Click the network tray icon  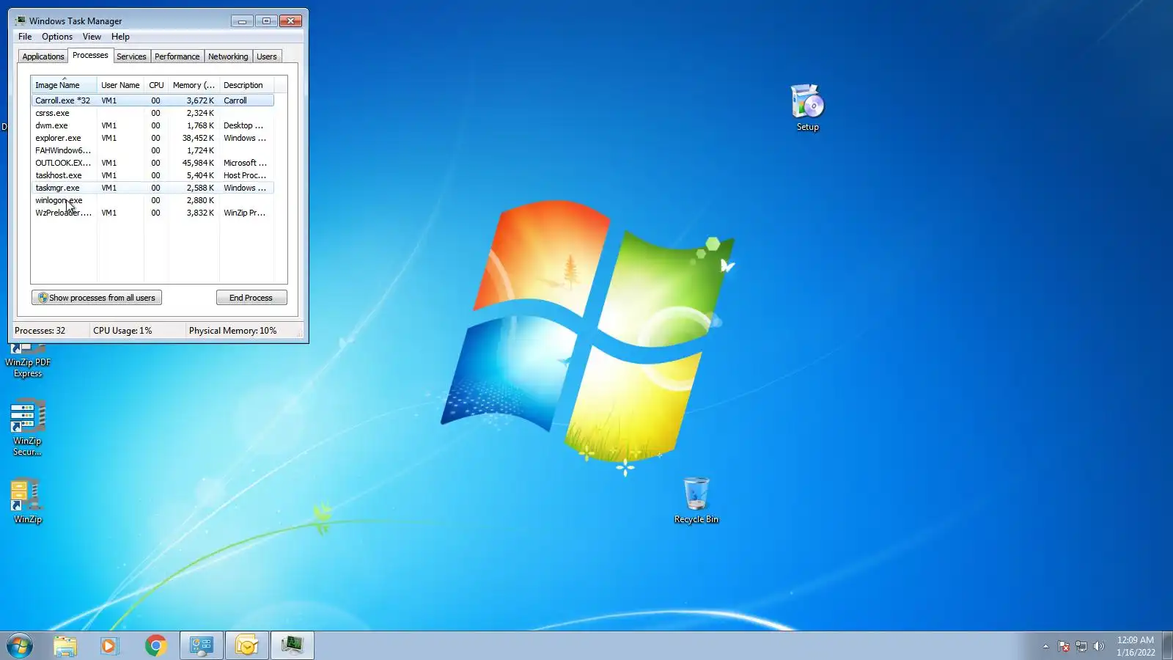click(x=1081, y=646)
